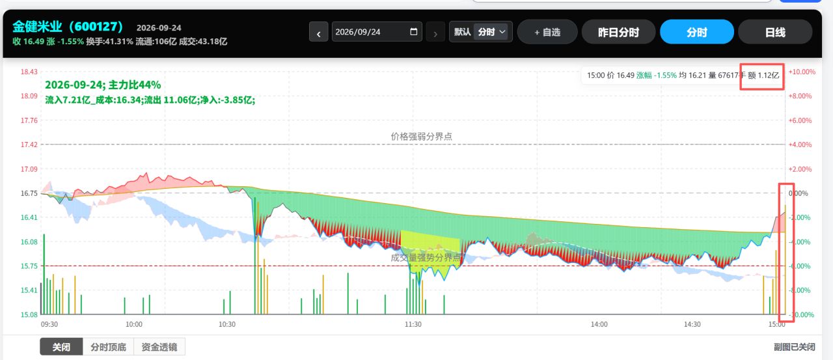833x360 pixels.
Task: Click the header date 2026-09-24 beside title
Action: [159, 28]
